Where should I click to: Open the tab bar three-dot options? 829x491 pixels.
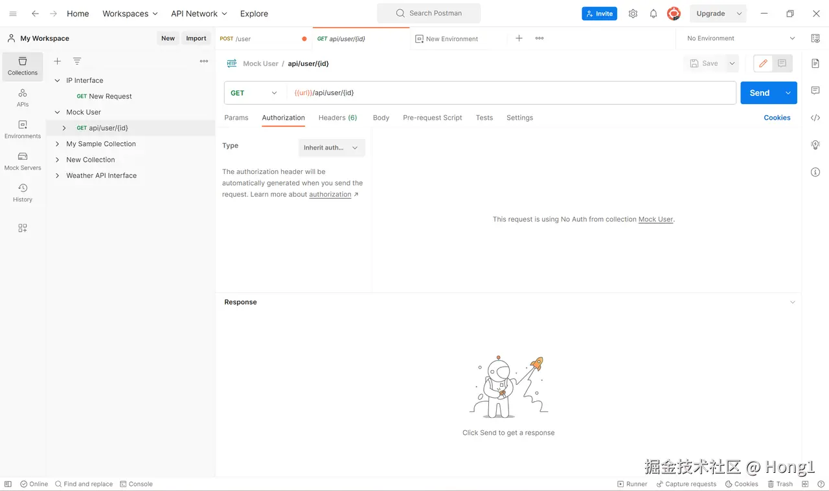pos(539,38)
